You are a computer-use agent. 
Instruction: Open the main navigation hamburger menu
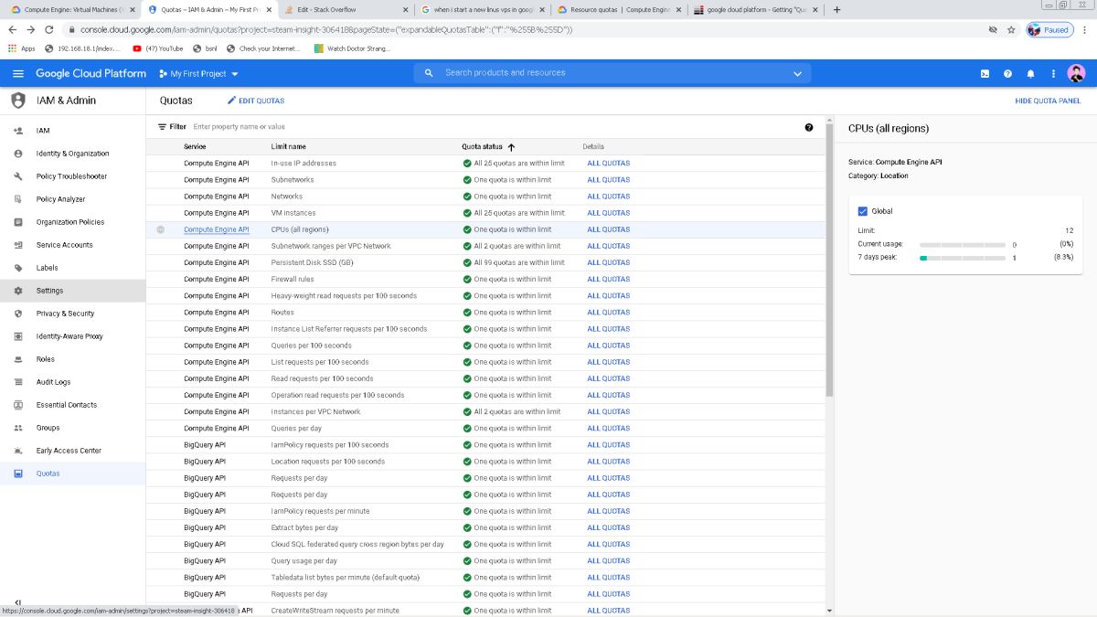click(18, 73)
